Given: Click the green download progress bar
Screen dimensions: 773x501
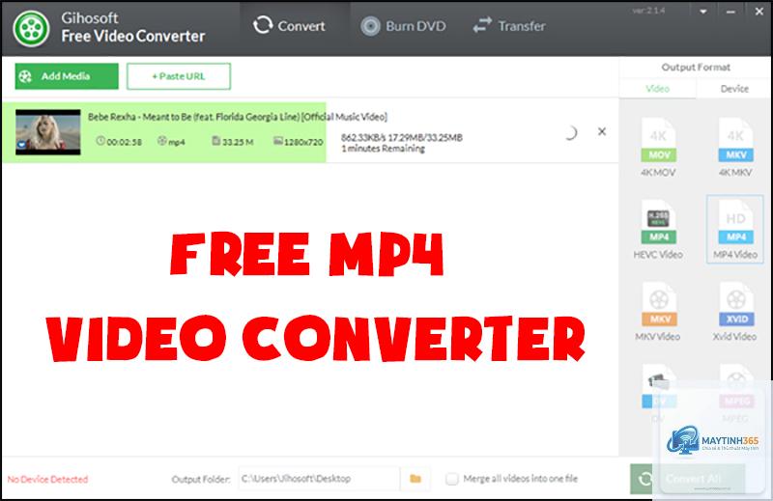Looking at the screenshot, I should pos(163,132).
